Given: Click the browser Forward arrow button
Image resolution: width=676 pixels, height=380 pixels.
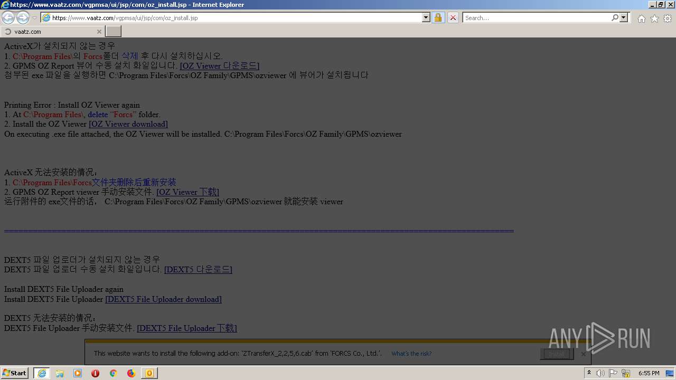Looking at the screenshot, I should [23, 17].
